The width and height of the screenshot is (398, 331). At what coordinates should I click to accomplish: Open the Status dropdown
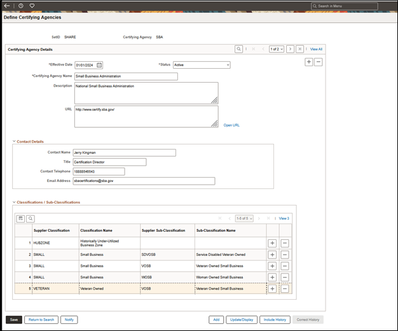tap(201, 65)
